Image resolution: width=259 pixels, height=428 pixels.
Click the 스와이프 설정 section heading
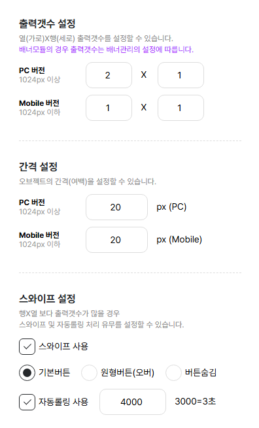47,299
